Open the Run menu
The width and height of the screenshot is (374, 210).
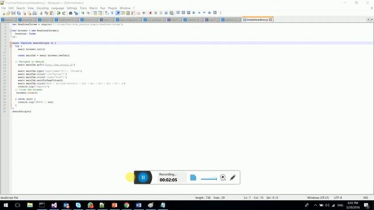click(x=103, y=8)
